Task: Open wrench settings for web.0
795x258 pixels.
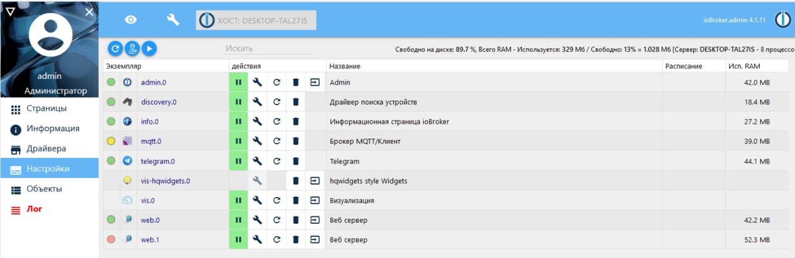Action: pyautogui.click(x=257, y=220)
